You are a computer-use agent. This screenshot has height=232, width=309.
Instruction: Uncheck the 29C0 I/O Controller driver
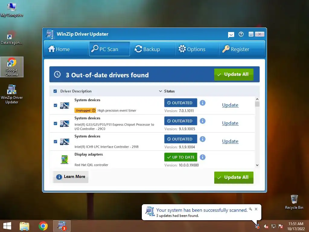[56, 124]
